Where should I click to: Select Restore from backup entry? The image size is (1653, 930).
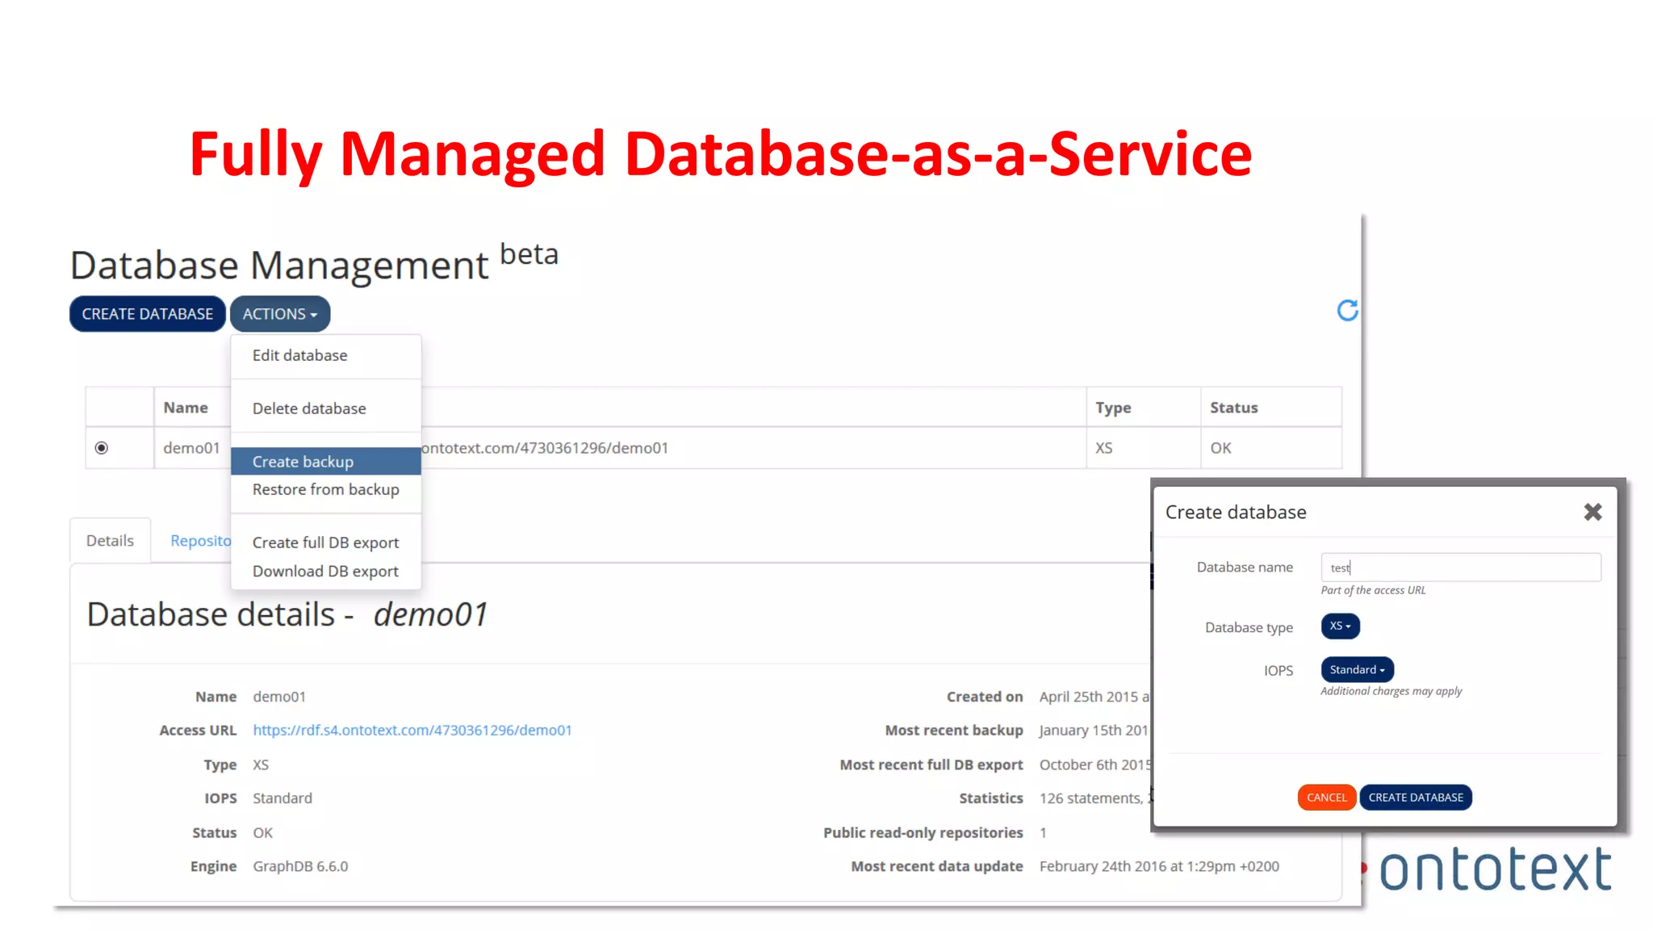325,490
